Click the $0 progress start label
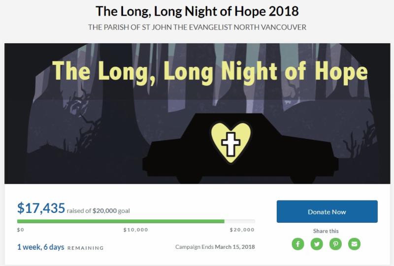This screenshot has width=394, height=266. pyautogui.click(x=20, y=230)
